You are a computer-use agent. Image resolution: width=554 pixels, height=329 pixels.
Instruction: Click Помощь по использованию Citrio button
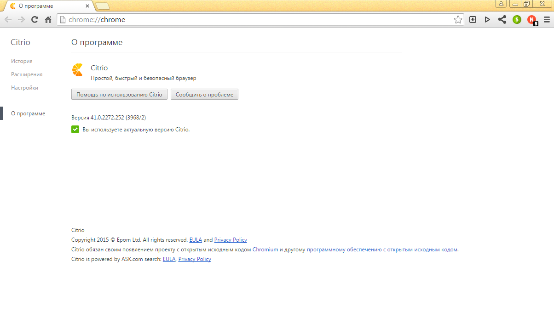pyautogui.click(x=119, y=95)
